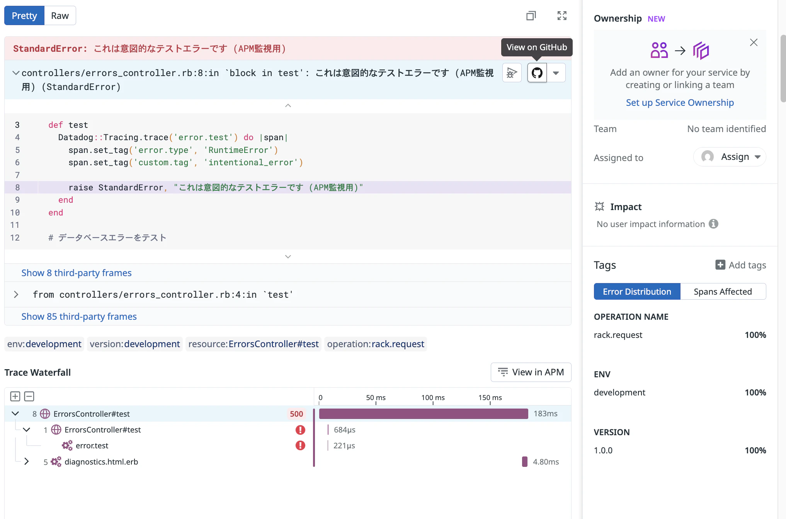Image resolution: width=786 pixels, height=519 pixels.
Task: Click the error icon on error.test span
Action: pyautogui.click(x=300, y=445)
